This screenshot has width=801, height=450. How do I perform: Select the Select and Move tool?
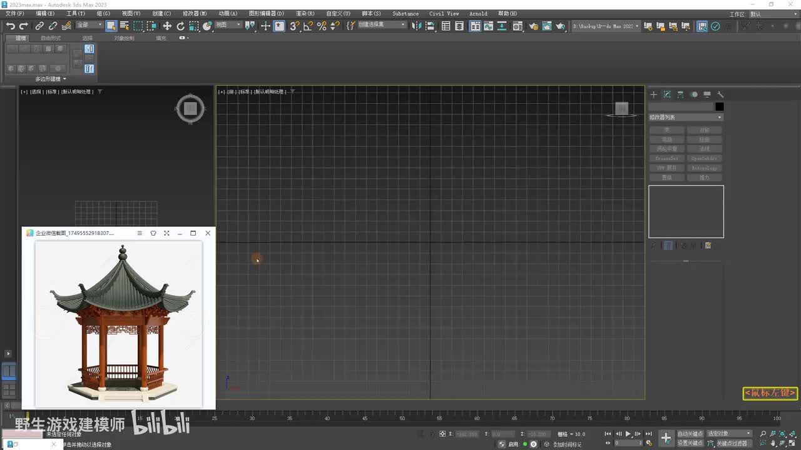tap(167, 26)
